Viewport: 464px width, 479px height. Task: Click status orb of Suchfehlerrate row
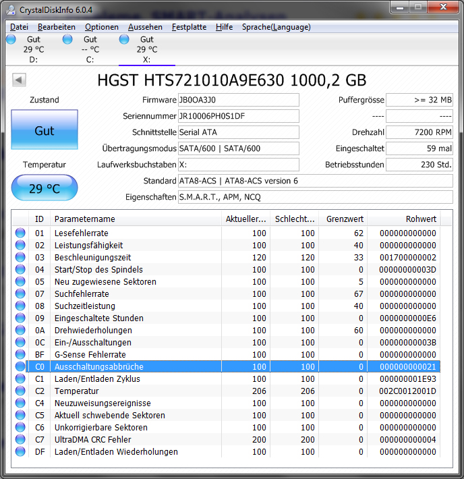pos(20,293)
